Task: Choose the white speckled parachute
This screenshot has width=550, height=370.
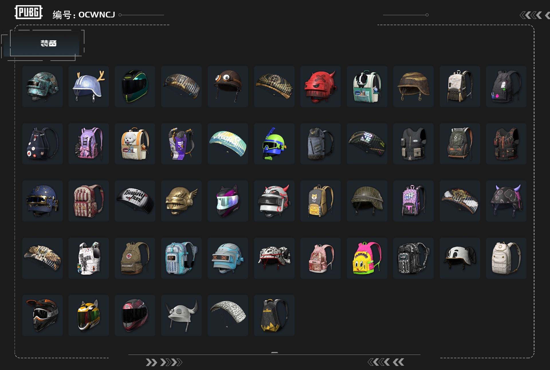Action: pyautogui.click(x=228, y=315)
